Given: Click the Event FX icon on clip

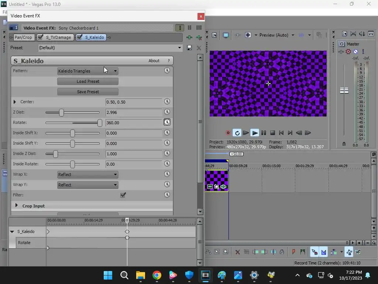Looking at the screenshot, I should [x=223, y=187].
